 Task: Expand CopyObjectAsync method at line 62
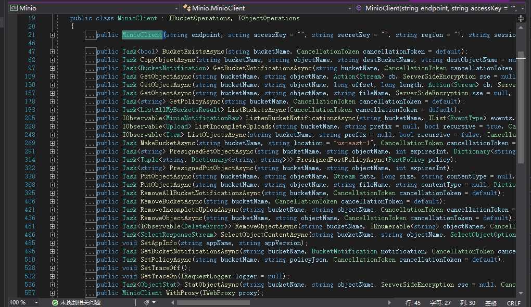click(52, 60)
